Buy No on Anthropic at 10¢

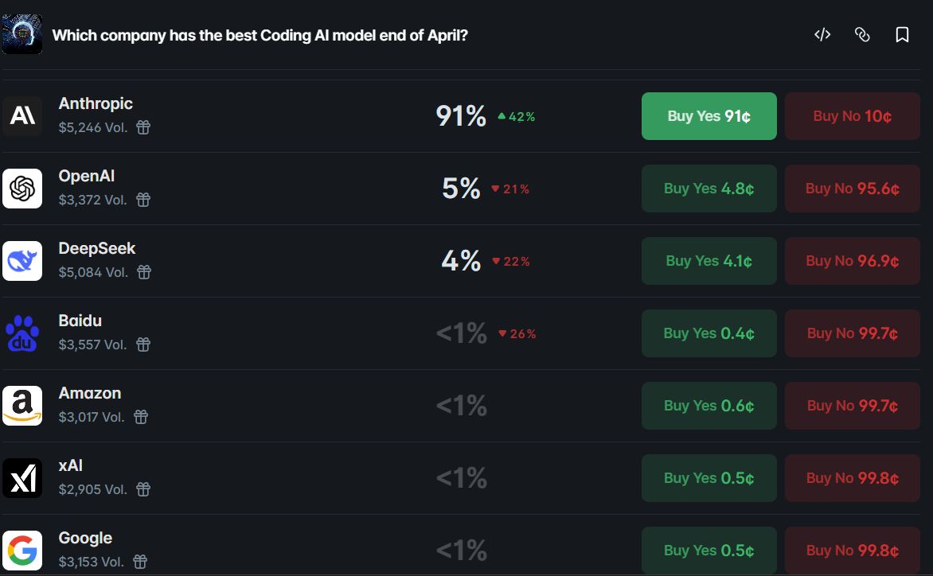click(852, 116)
